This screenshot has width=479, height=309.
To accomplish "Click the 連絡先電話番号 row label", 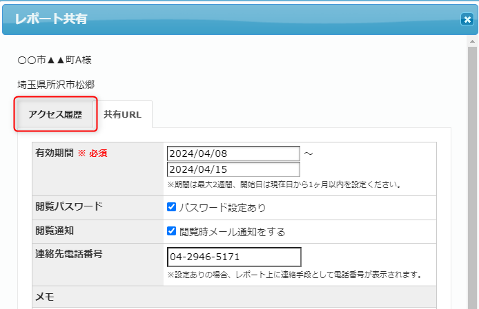I will [68, 254].
